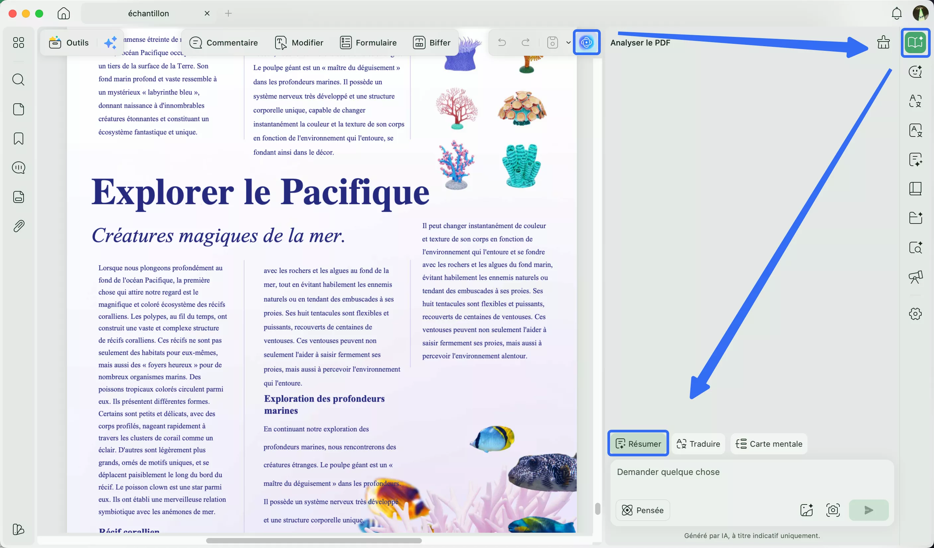The image size is (934, 548).
Task: Switch to the Modifier mode
Action: coord(299,43)
